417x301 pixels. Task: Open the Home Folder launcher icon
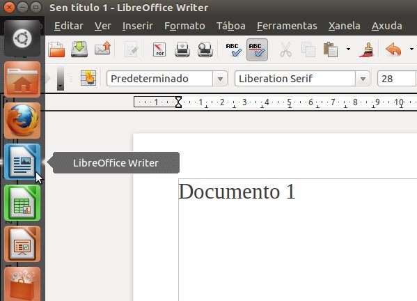22,79
